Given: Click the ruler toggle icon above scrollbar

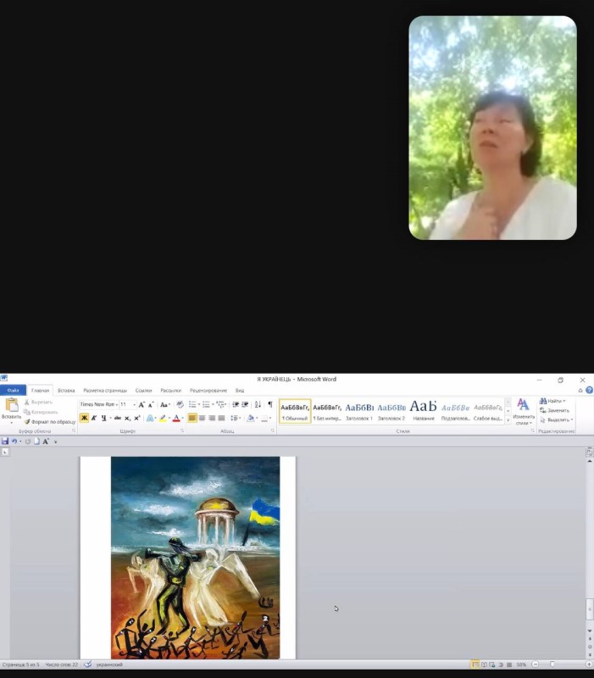Looking at the screenshot, I should click(x=589, y=453).
